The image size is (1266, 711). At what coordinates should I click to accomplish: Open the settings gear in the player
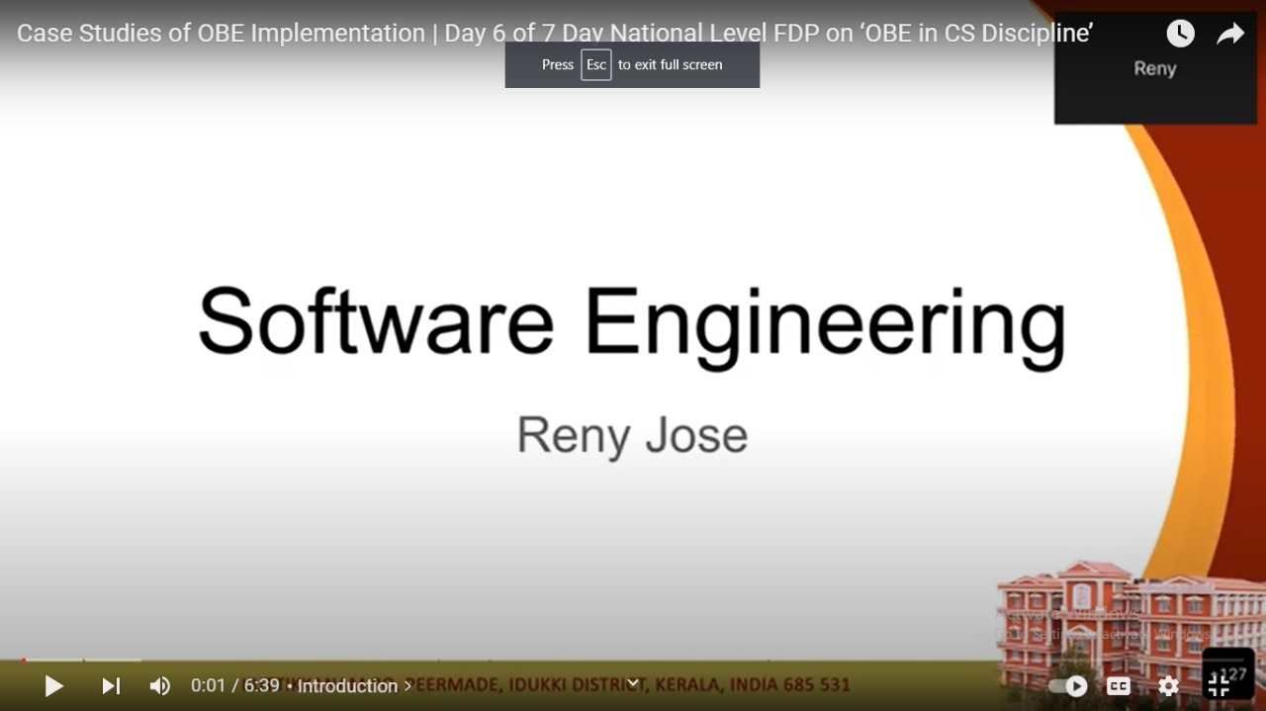tap(1168, 685)
